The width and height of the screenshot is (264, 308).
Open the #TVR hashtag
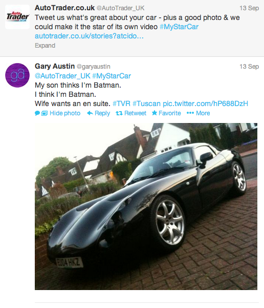point(121,104)
